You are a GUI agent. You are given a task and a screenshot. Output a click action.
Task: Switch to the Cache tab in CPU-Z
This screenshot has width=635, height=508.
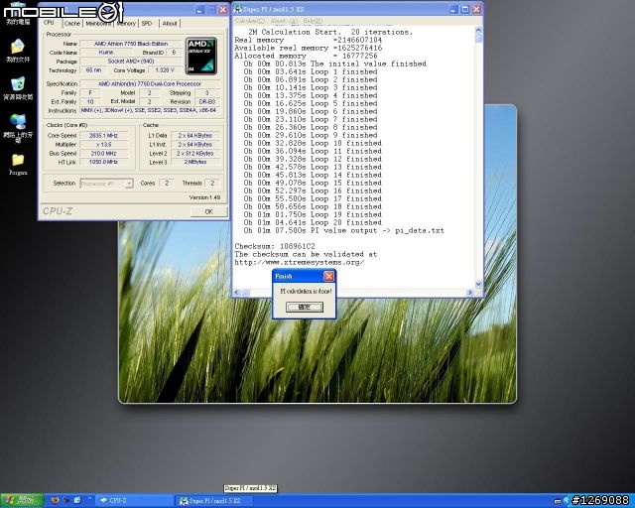[x=72, y=24]
